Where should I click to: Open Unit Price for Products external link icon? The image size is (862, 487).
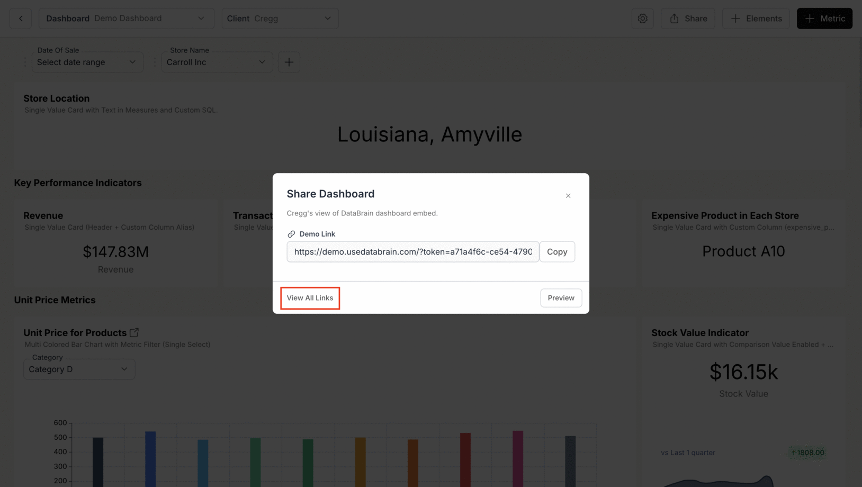click(134, 332)
